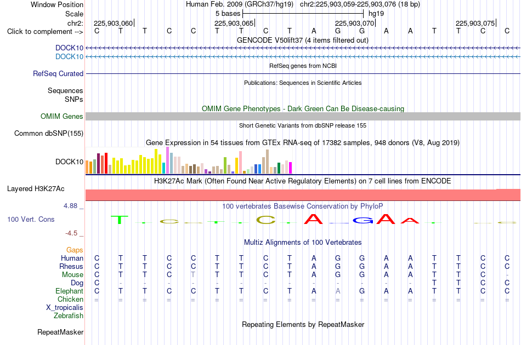
Task: Click the 'Human Feb. 2009 (GRCh37/hg19)' text
Action: click(240, 4)
